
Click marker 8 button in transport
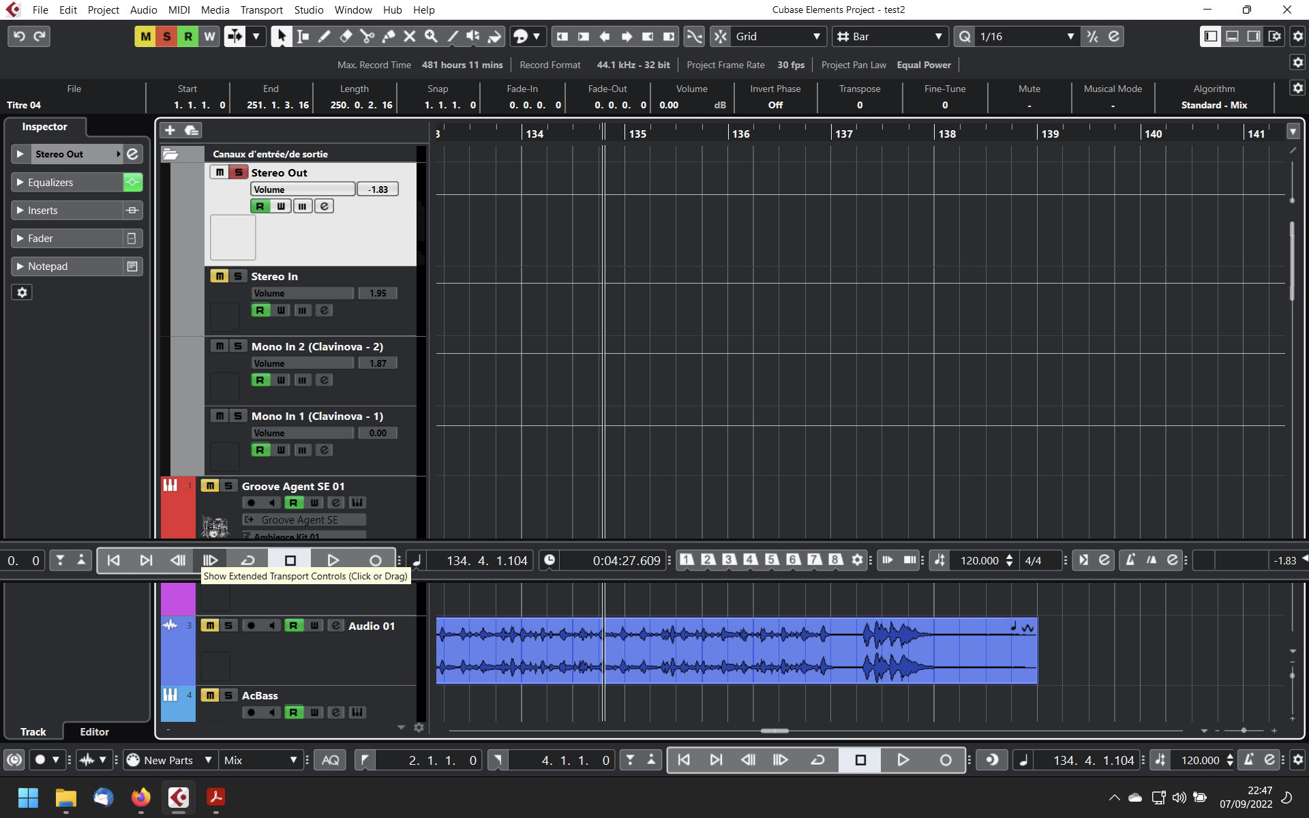click(835, 560)
